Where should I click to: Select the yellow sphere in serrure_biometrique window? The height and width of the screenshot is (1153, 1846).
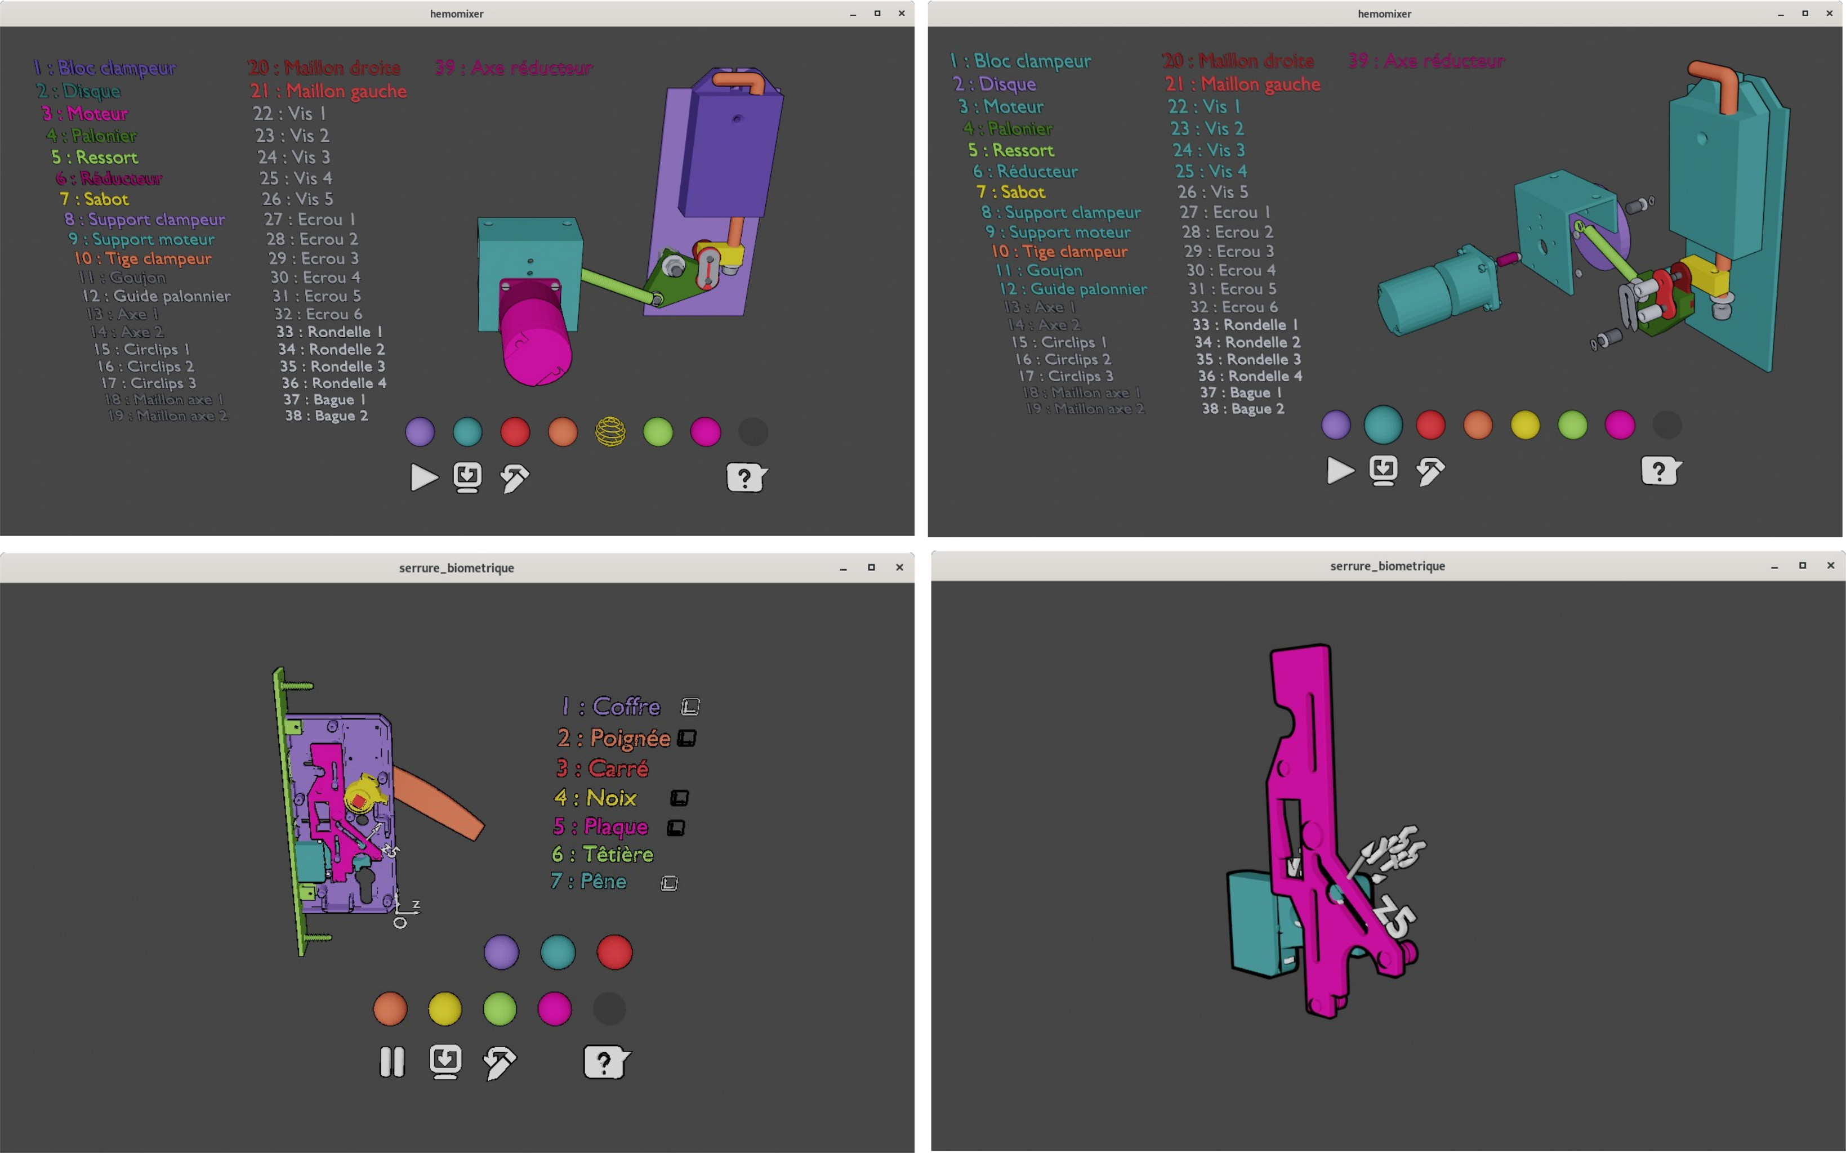tap(445, 1009)
